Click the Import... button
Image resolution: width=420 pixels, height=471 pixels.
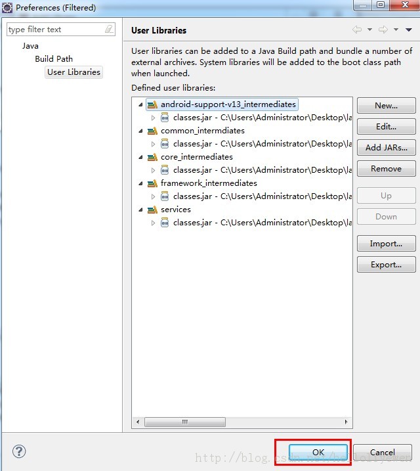(x=386, y=243)
